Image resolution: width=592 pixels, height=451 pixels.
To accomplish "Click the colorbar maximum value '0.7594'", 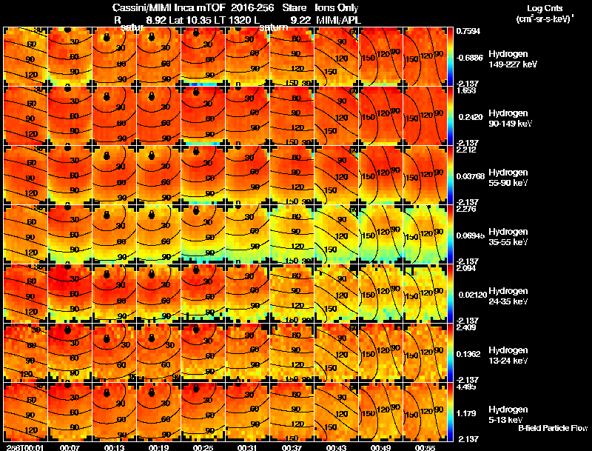I will tap(468, 31).
